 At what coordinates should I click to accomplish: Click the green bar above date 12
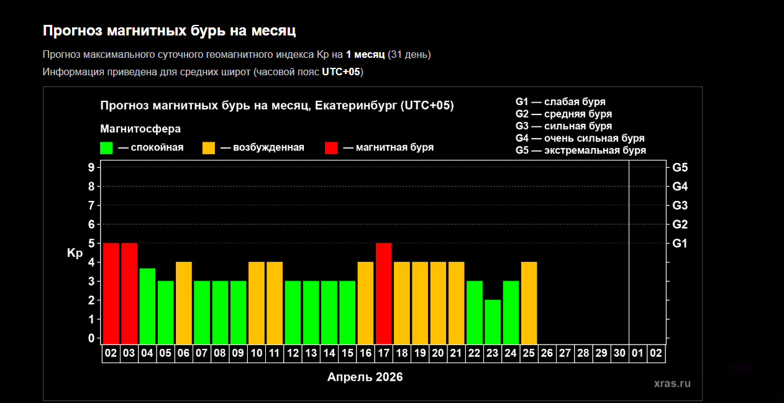pos(293,312)
